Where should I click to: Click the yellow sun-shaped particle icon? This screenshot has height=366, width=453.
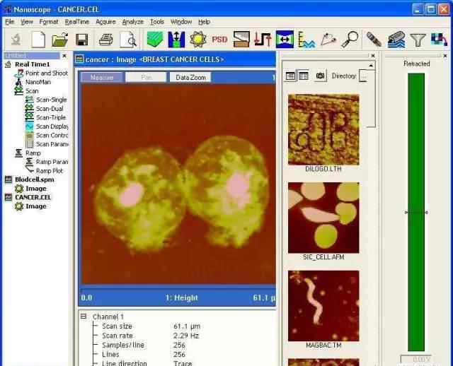pyautogui.click(x=198, y=40)
